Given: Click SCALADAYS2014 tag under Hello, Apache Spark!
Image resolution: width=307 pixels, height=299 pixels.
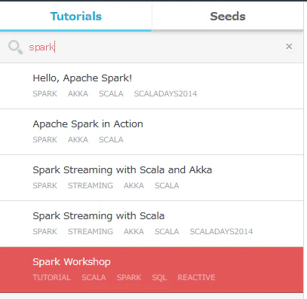Looking at the screenshot, I should click(x=165, y=93).
